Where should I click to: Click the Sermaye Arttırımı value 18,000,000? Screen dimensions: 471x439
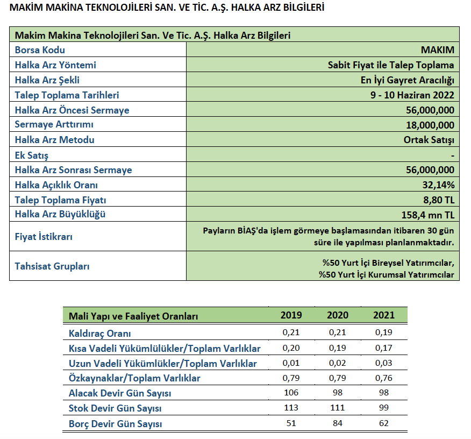[430, 125]
